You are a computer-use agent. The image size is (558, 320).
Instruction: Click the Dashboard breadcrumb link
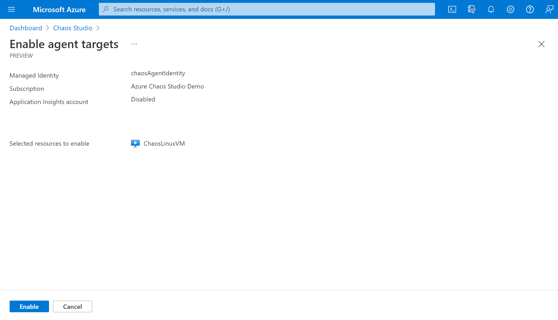coord(26,27)
